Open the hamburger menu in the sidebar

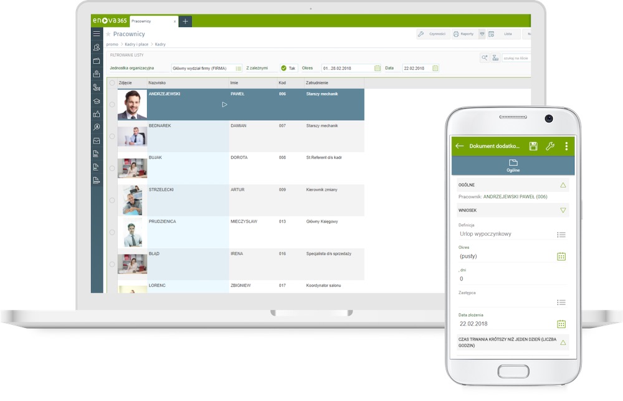97,34
